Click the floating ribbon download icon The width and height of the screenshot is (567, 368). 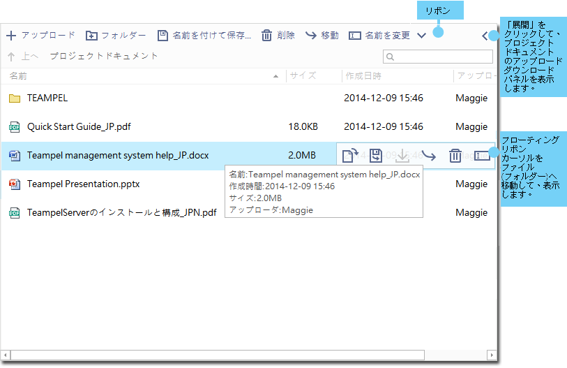pyautogui.click(x=402, y=156)
